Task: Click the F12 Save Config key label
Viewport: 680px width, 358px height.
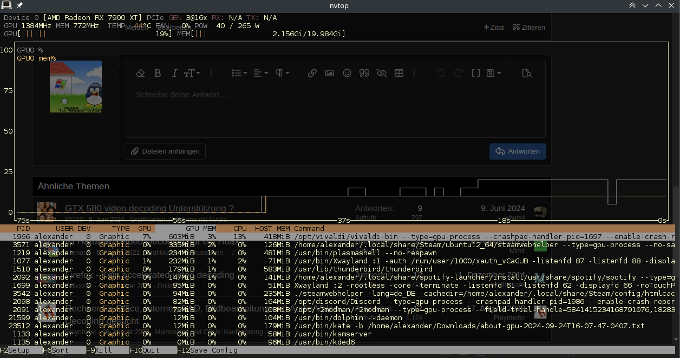Action: [x=207, y=350]
